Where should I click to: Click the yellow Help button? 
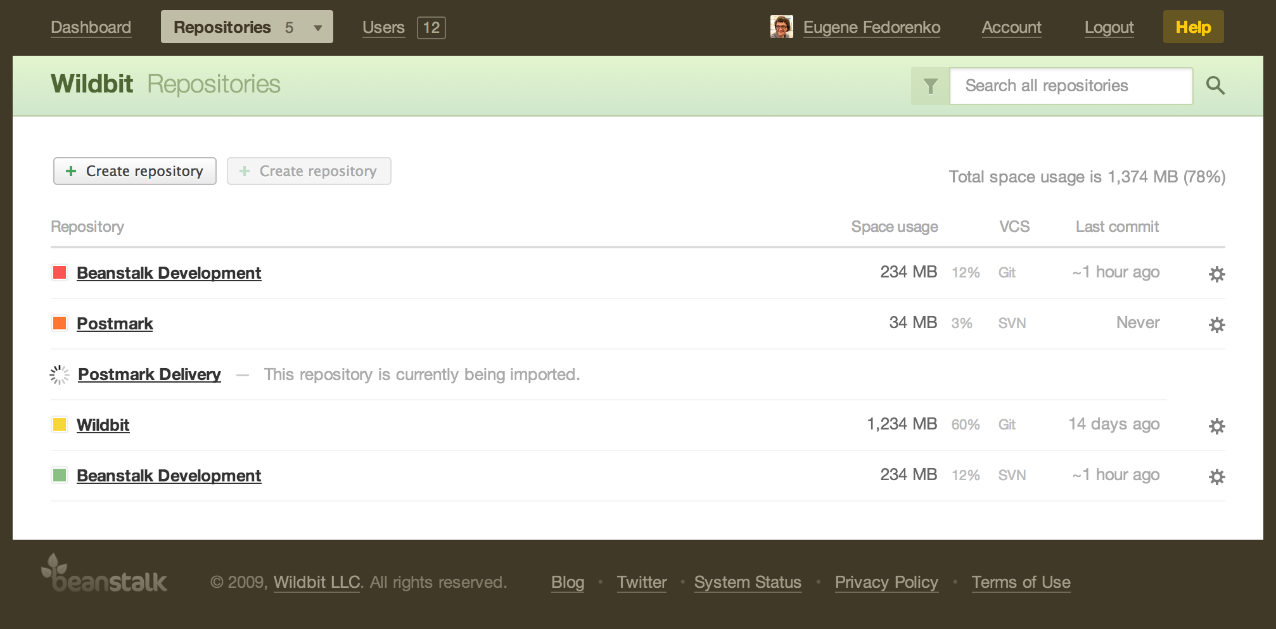click(1193, 27)
